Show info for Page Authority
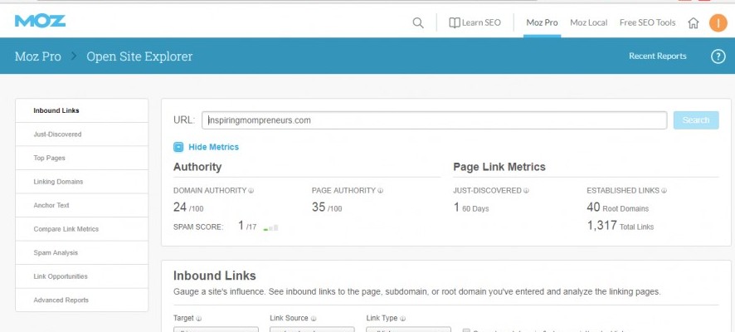 [x=381, y=191]
